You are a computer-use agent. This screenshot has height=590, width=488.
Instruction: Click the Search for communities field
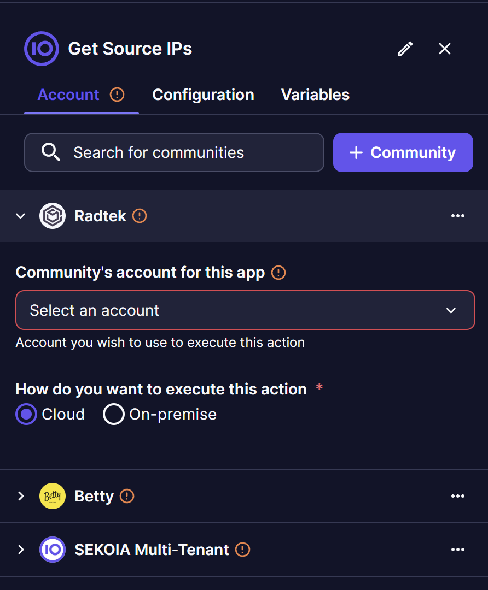[174, 152]
